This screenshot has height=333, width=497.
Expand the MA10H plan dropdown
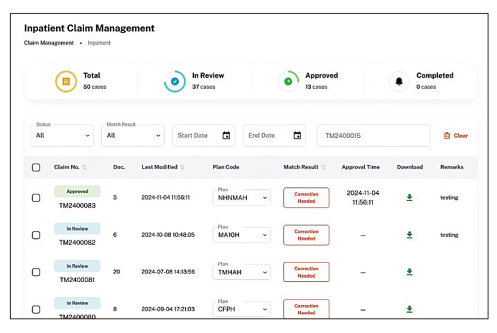click(x=242, y=235)
